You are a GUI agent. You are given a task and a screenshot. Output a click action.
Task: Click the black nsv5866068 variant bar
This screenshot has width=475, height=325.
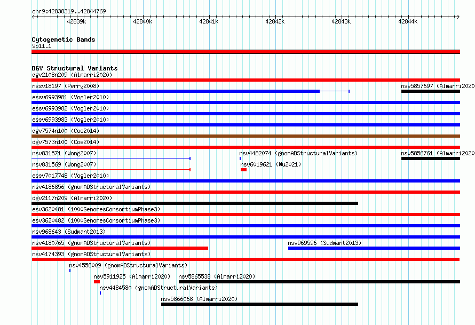coord(259,304)
